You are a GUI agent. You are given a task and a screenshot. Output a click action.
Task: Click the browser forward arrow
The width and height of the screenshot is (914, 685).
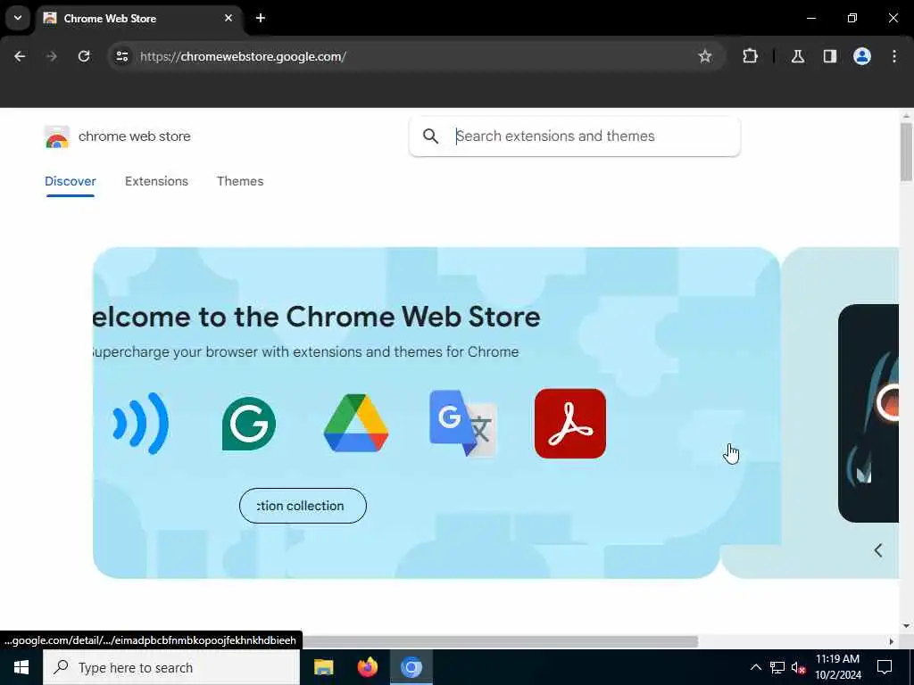pyautogui.click(x=52, y=56)
